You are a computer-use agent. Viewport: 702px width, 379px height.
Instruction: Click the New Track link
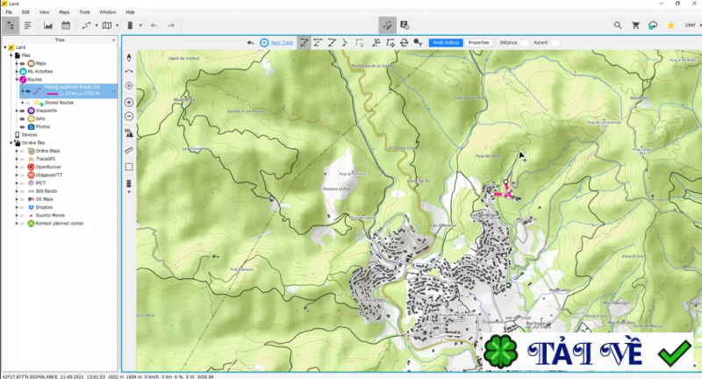pyautogui.click(x=282, y=42)
